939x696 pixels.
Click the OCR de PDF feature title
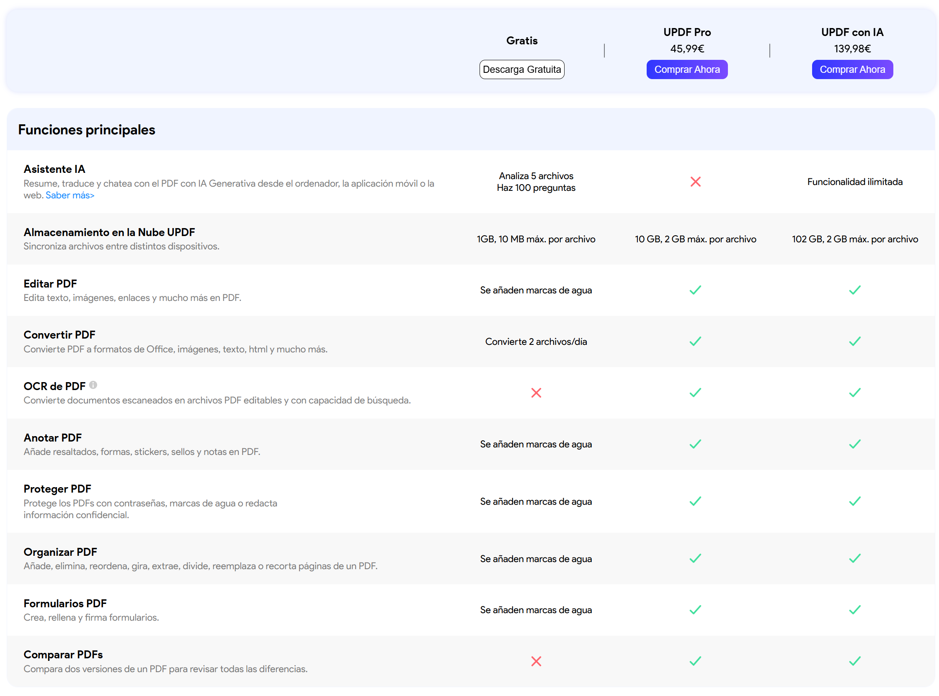coord(54,386)
